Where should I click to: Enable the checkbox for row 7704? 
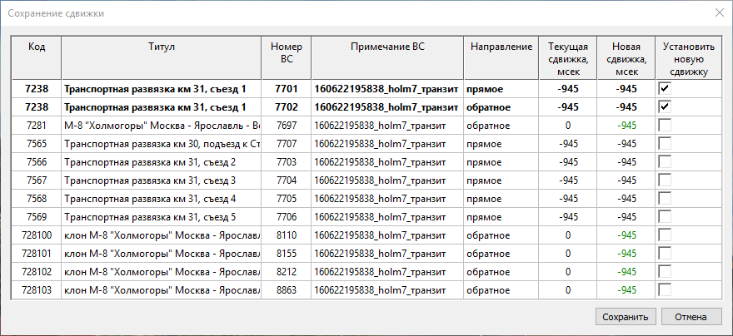(x=665, y=180)
